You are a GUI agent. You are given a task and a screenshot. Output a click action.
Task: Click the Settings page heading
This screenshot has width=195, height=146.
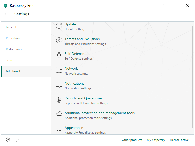[22, 14]
